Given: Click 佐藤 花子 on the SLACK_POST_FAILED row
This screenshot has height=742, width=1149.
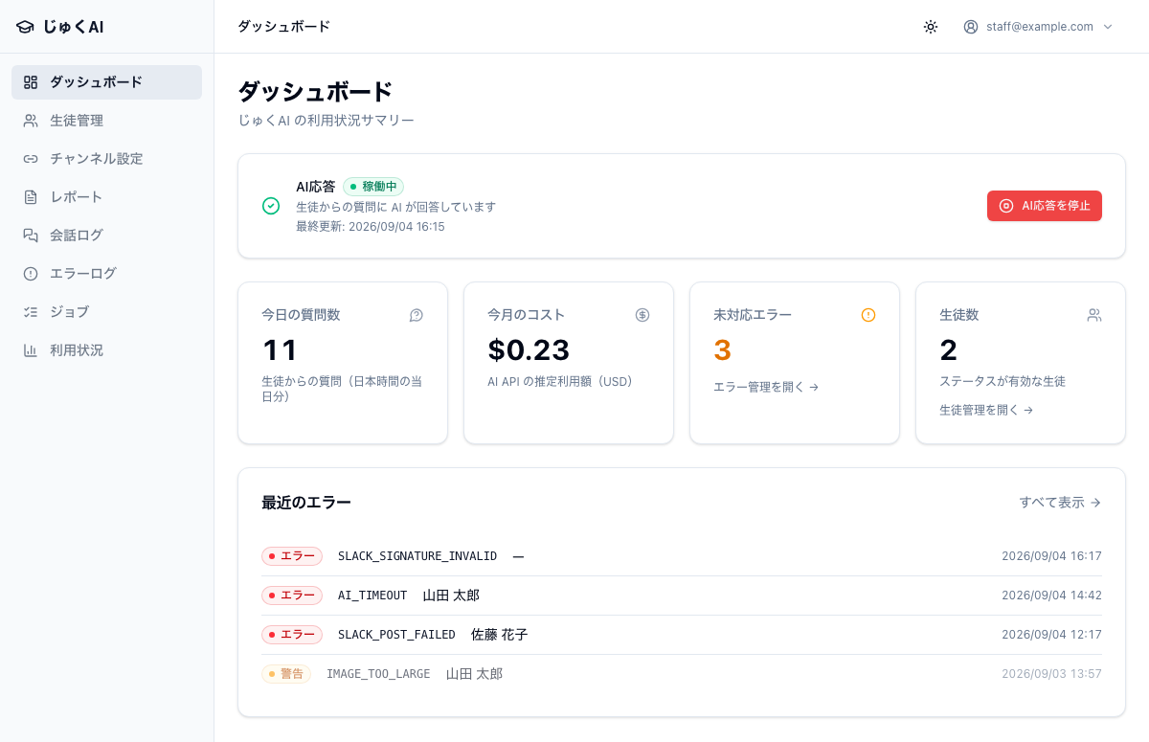Looking at the screenshot, I should [x=500, y=635].
